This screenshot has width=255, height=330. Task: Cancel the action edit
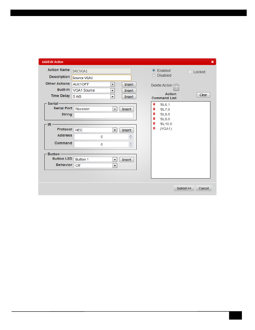point(204,188)
